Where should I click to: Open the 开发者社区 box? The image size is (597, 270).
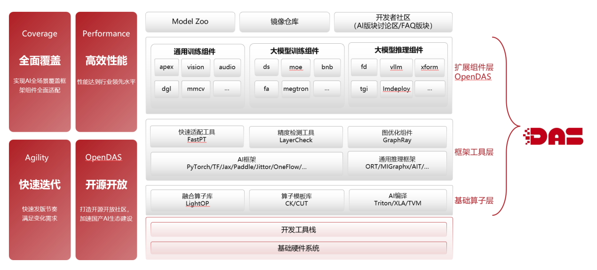point(393,22)
